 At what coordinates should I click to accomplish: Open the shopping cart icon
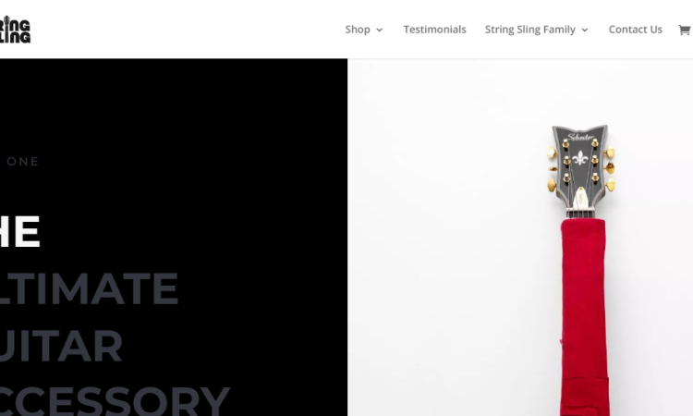685,30
